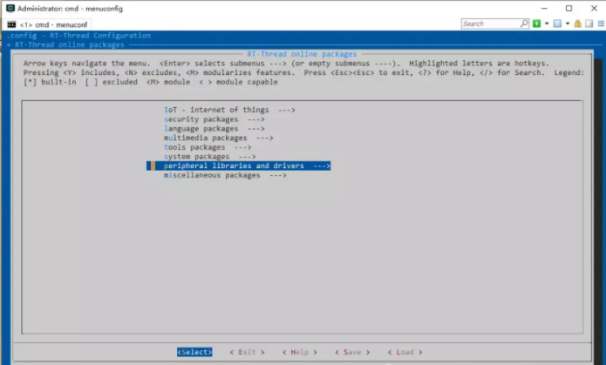The image size is (606, 365).
Task: Click the <Select> button
Action: 194,352
